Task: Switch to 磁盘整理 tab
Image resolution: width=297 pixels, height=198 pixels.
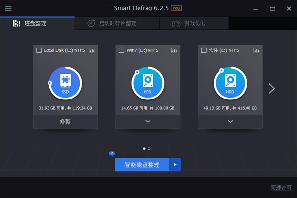Action: (x=38, y=23)
